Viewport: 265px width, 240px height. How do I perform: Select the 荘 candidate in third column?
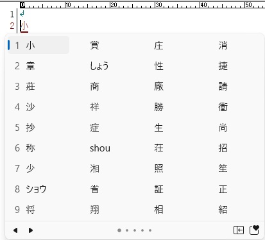(158, 148)
